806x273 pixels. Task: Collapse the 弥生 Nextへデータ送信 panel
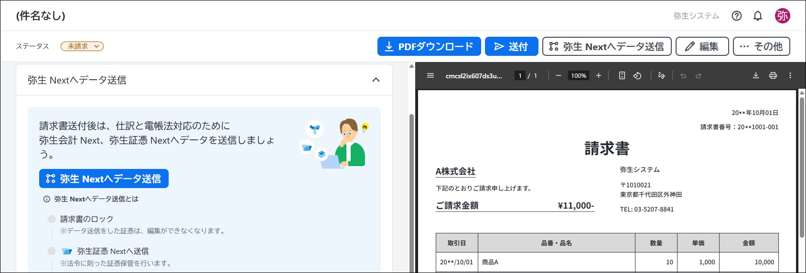point(376,80)
